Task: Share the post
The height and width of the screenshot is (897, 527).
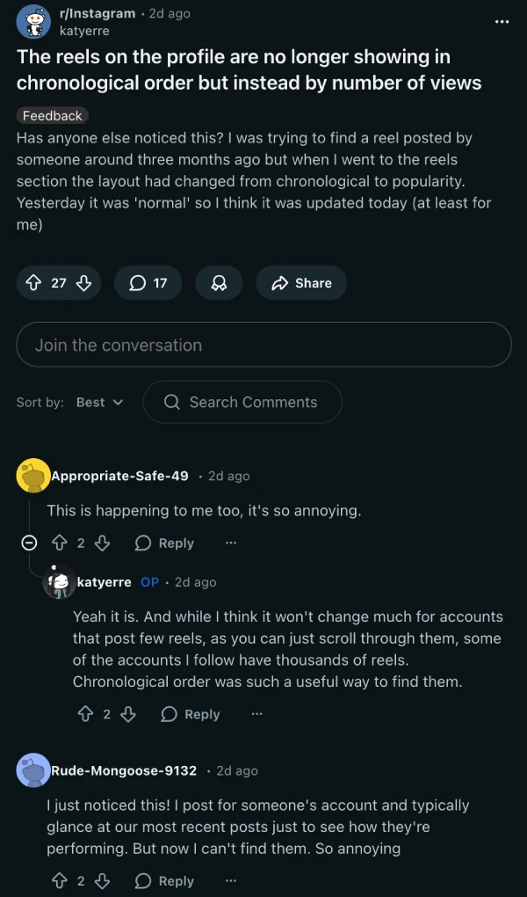Action: [301, 283]
